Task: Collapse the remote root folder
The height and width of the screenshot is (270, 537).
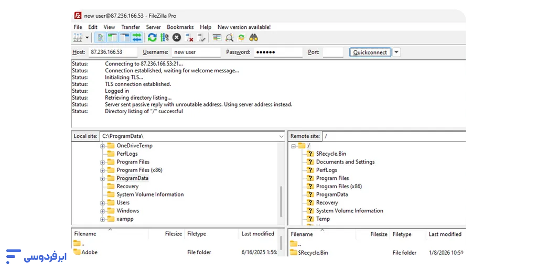Action: pyautogui.click(x=293, y=146)
